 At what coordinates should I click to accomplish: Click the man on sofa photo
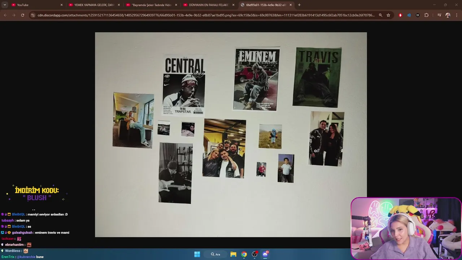coord(133,120)
